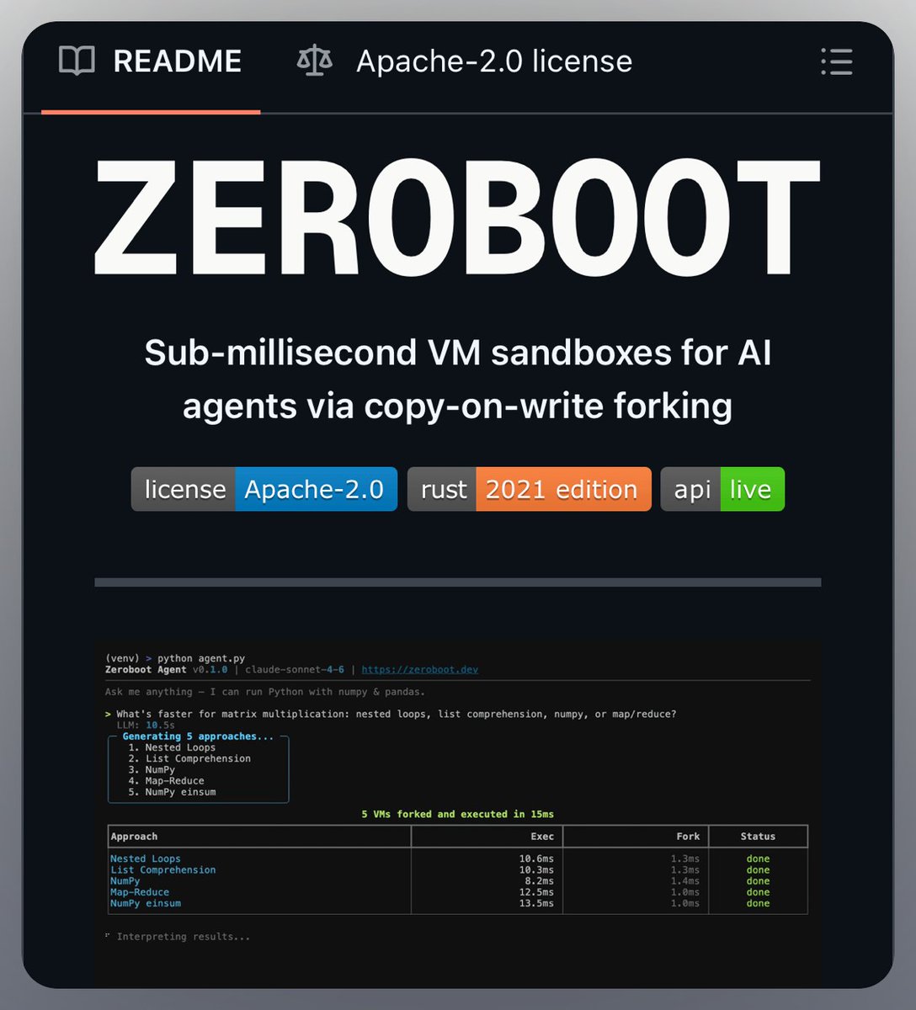Click '5. NumPy einsum' numbered list item
Screen dimensions: 916x1010
click(172, 792)
